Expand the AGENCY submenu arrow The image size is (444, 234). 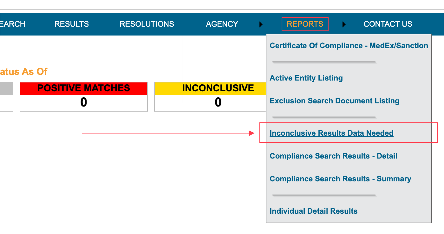[261, 24]
